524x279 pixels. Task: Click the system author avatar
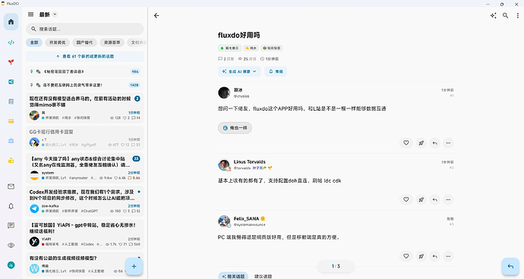(x=34, y=175)
